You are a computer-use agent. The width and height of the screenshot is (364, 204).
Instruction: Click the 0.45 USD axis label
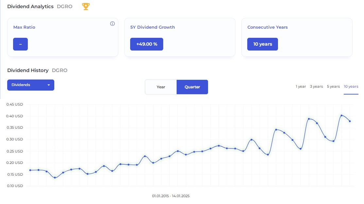click(15, 104)
